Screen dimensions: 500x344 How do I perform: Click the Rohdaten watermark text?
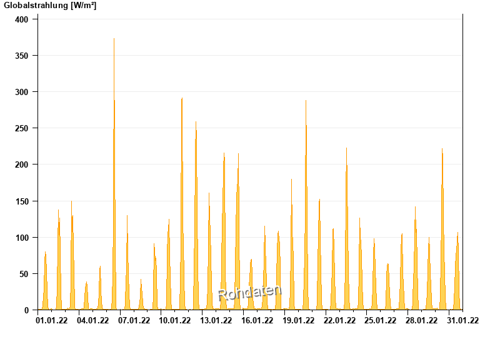250,293
